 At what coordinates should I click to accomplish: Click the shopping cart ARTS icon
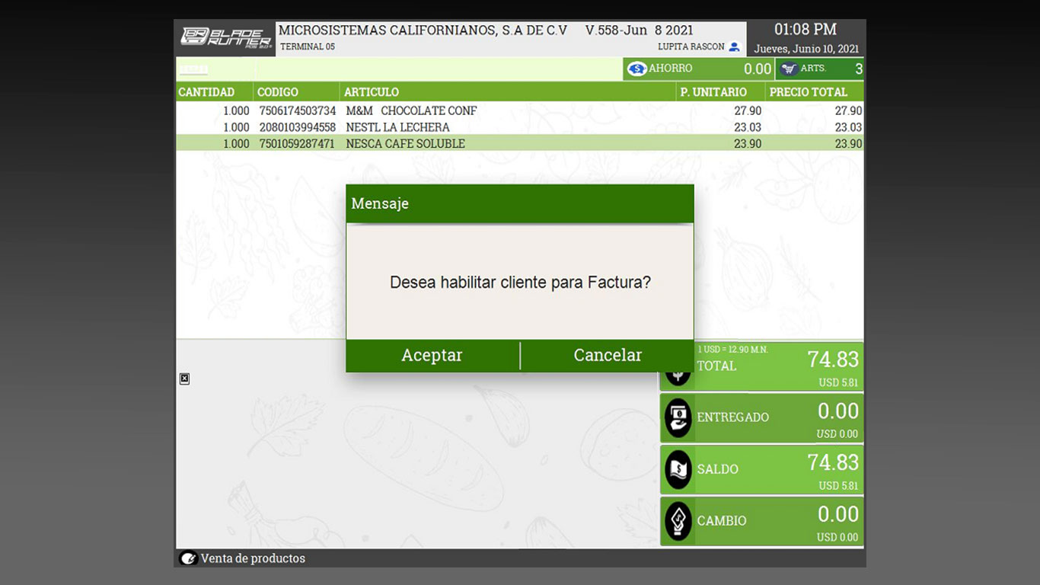click(789, 69)
